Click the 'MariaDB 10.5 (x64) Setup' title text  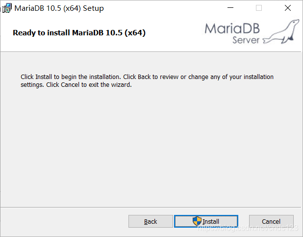(59, 8)
